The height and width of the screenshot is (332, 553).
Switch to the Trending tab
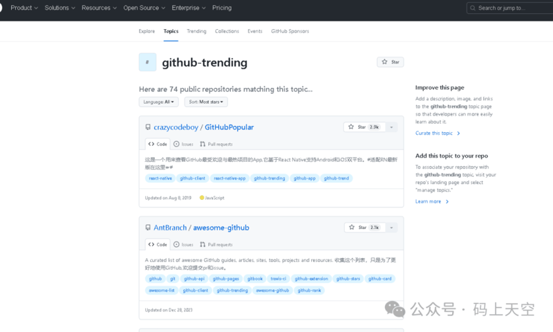196,31
